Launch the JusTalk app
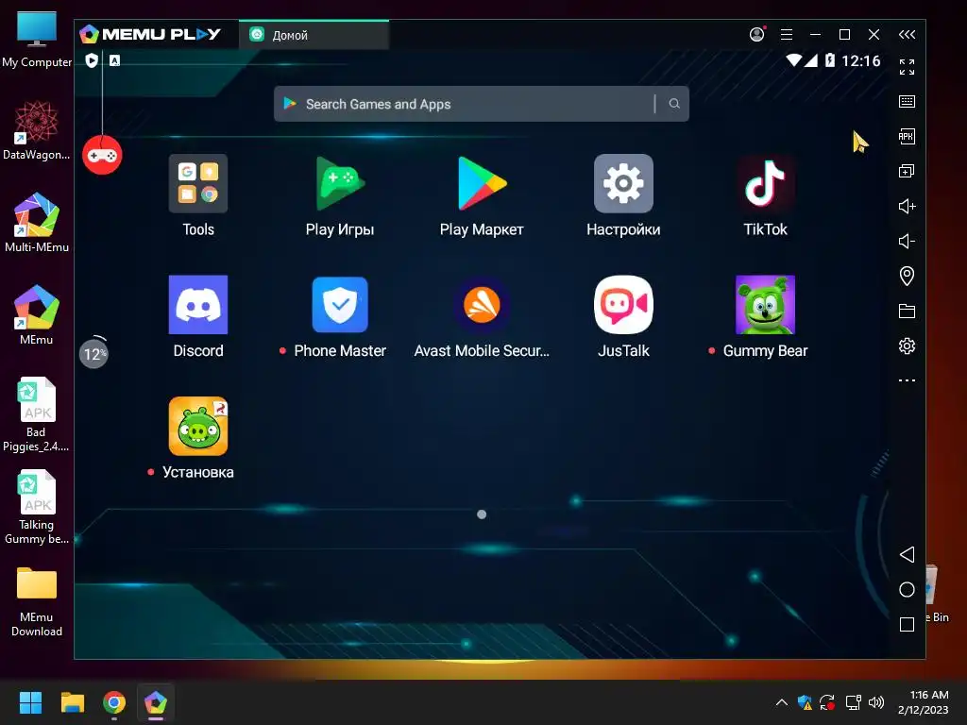The width and height of the screenshot is (967, 725). point(623,305)
